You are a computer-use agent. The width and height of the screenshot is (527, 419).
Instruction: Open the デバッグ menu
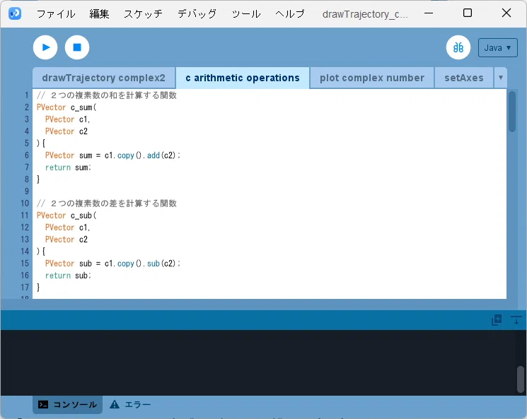click(197, 13)
